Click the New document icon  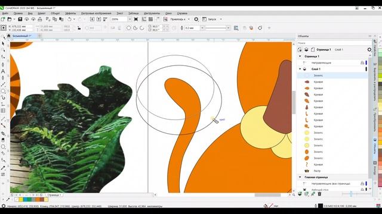click(3, 19)
